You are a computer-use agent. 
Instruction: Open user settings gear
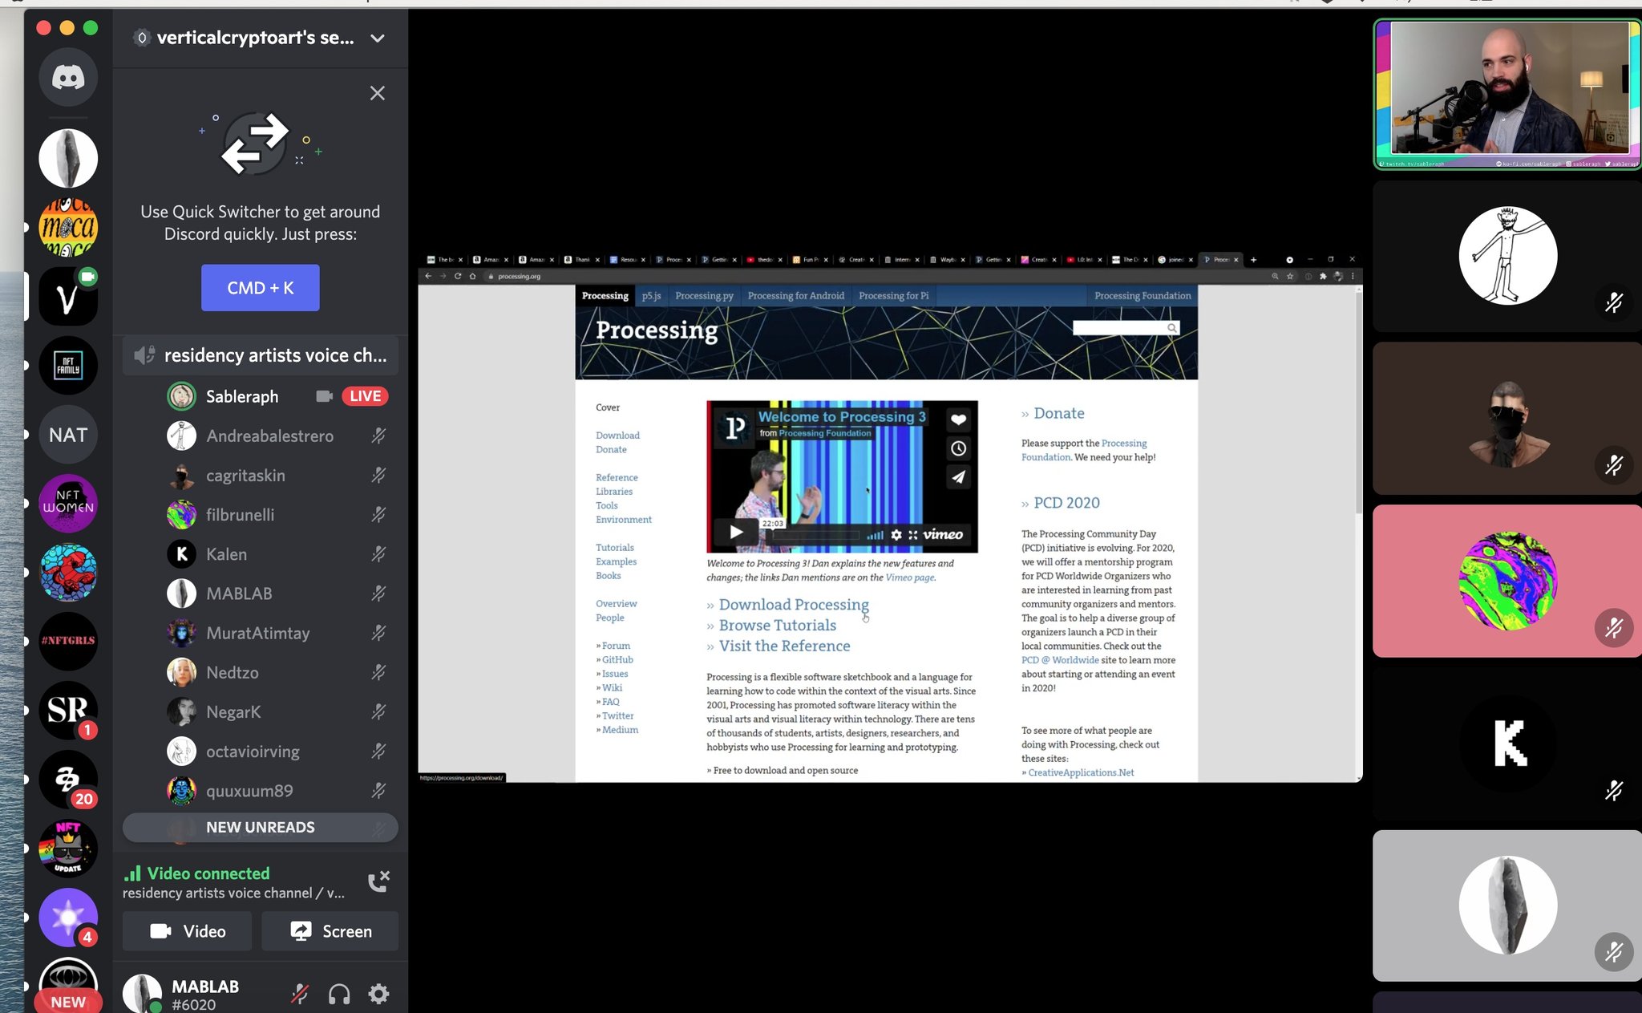(378, 995)
